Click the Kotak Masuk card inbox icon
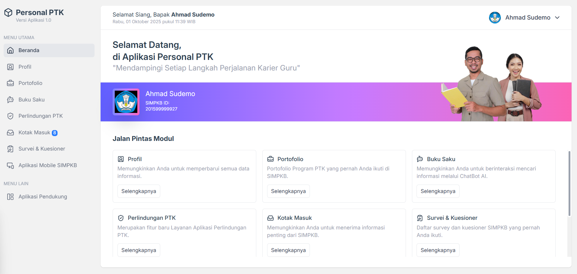The width and height of the screenshot is (577, 274). [x=270, y=218]
